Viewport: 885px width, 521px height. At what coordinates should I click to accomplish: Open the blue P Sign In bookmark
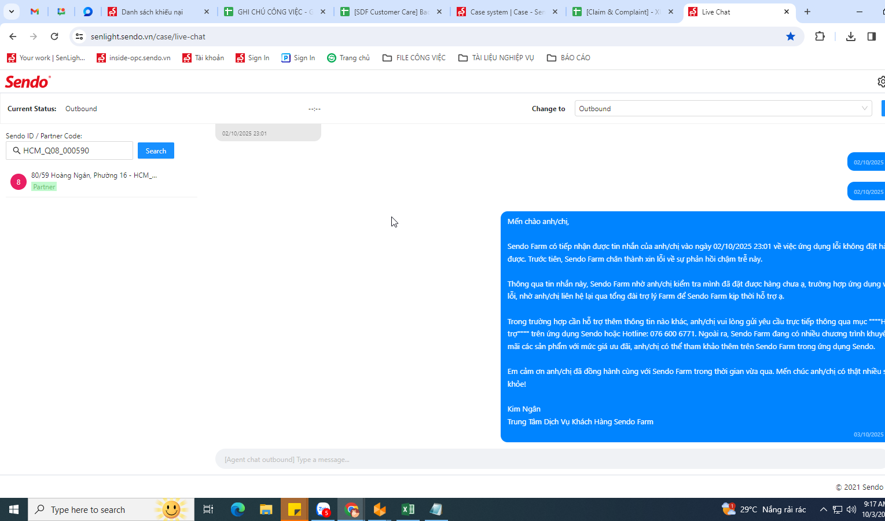point(298,58)
